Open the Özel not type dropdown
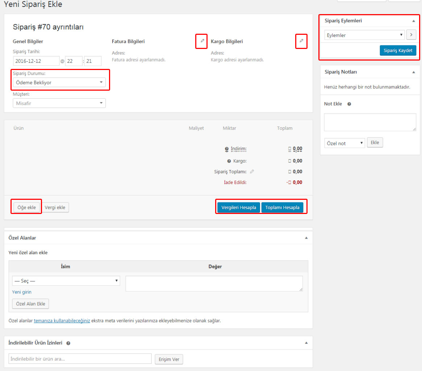 (x=344, y=143)
